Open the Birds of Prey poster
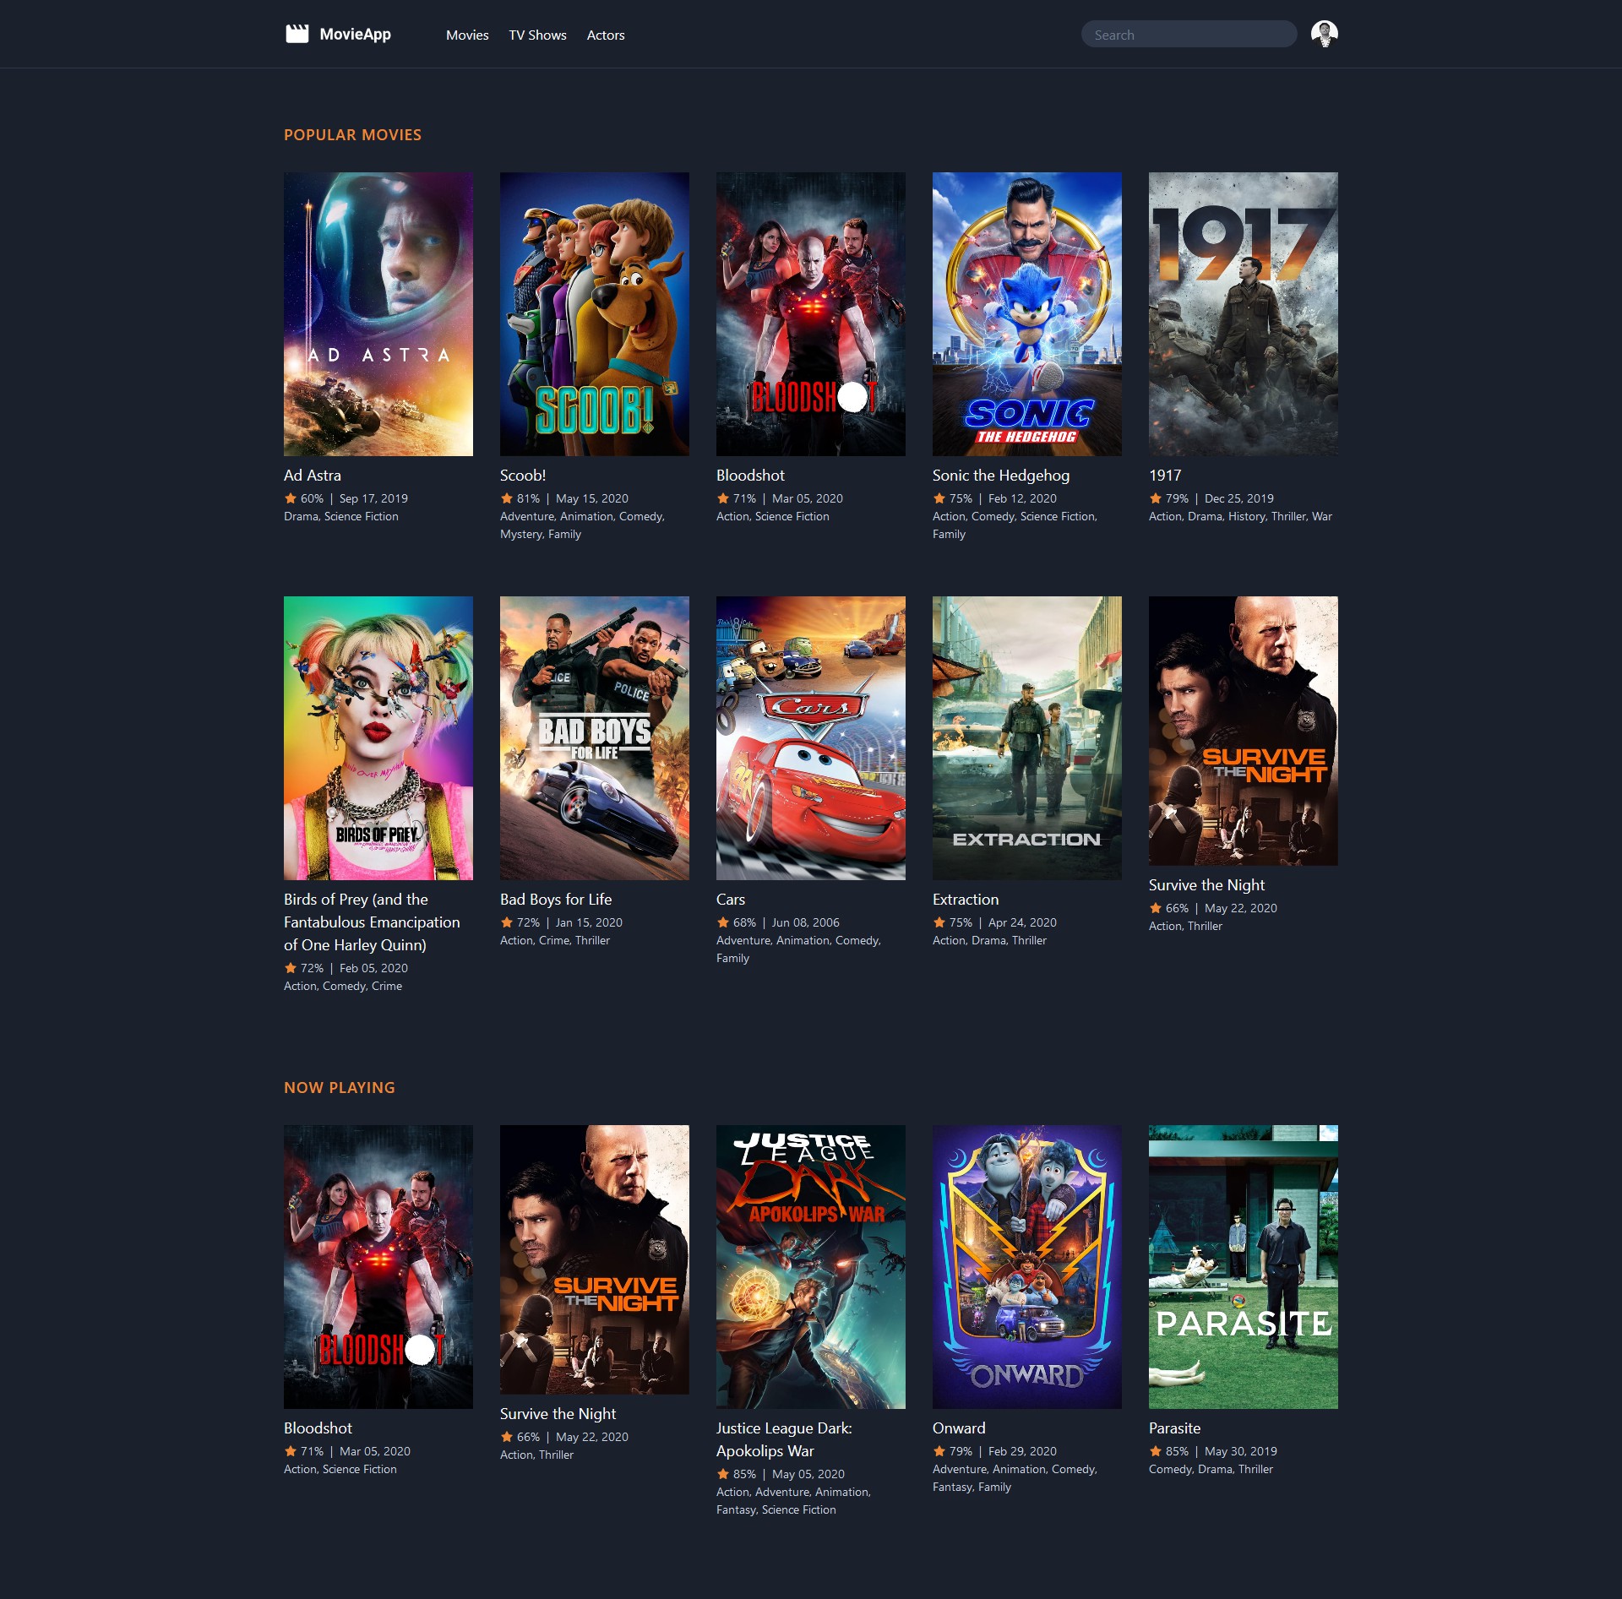This screenshot has width=1622, height=1599. [x=378, y=738]
